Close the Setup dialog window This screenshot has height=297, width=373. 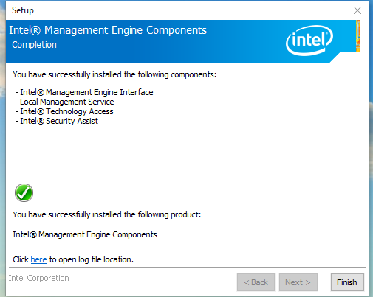[357, 10]
